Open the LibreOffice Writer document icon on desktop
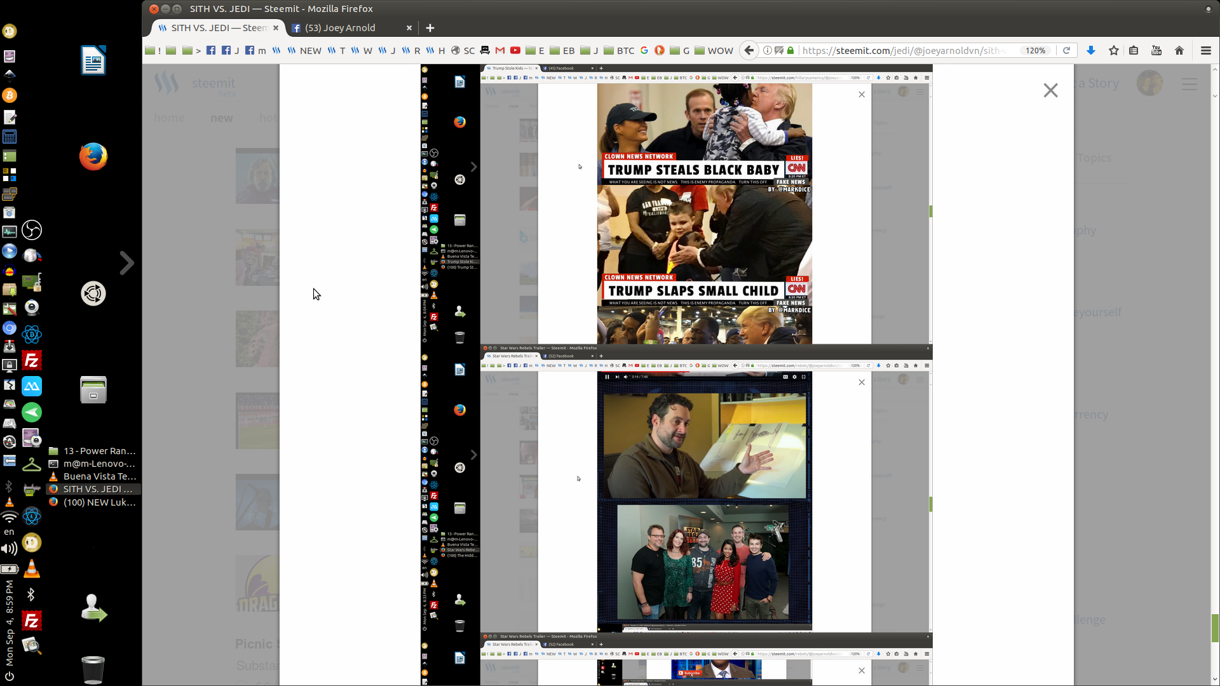The width and height of the screenshot is (1220, 686). [93, 60]
